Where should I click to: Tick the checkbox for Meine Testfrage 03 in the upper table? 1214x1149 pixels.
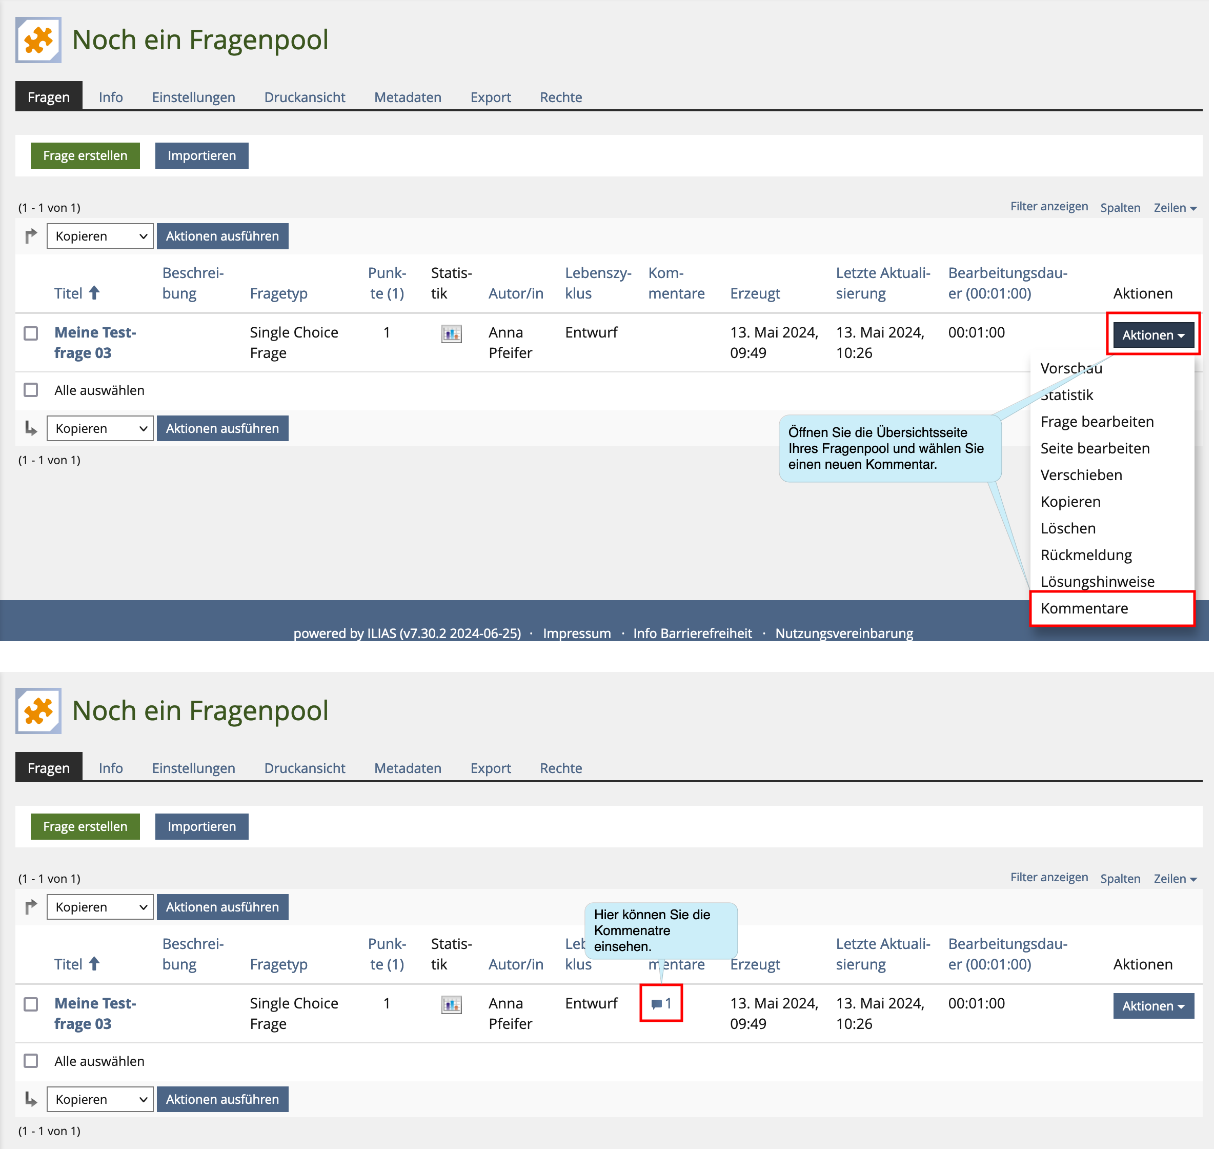(x=31, y=333)
